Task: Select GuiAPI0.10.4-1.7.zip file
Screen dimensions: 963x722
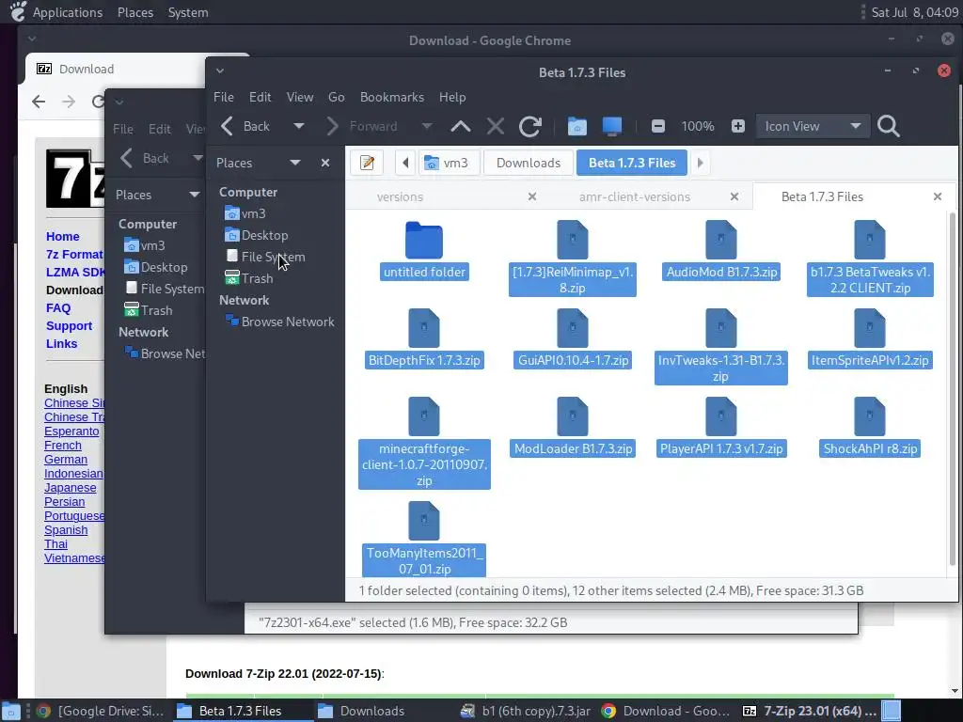Action: click(573, 339)
